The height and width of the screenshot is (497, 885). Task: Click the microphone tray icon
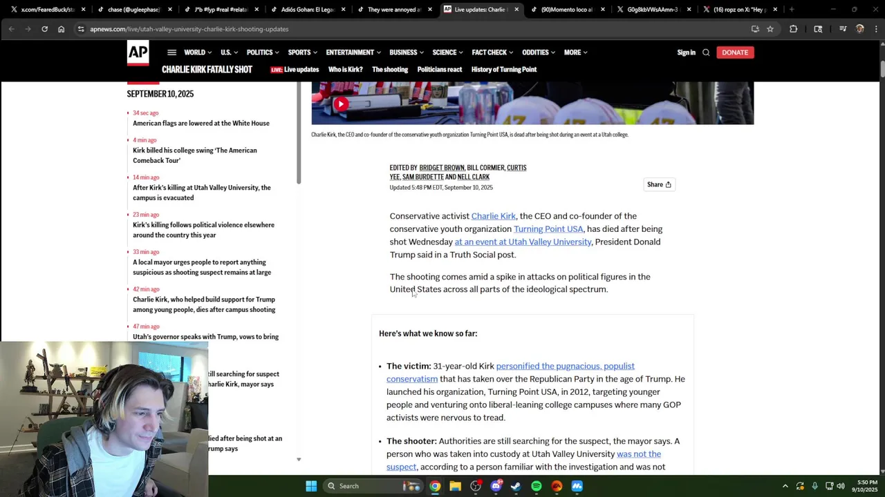pos(814,486)
